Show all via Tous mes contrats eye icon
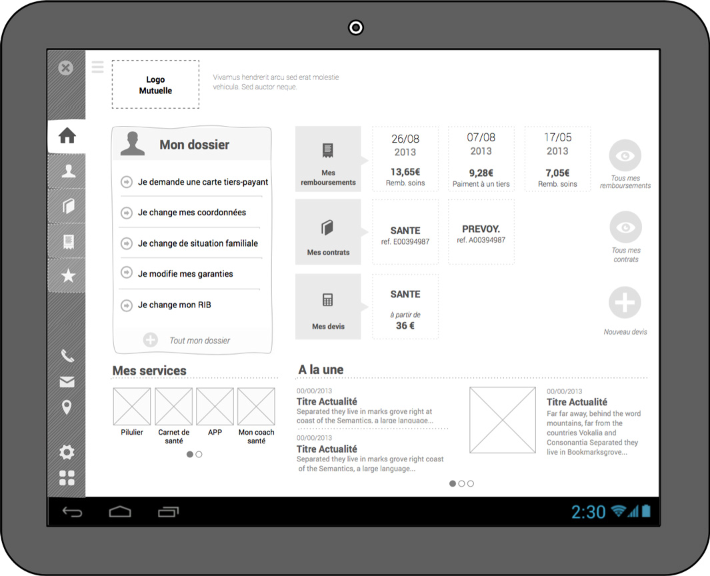Viewport: 710px width, 576px height. (x=625, y=228)
